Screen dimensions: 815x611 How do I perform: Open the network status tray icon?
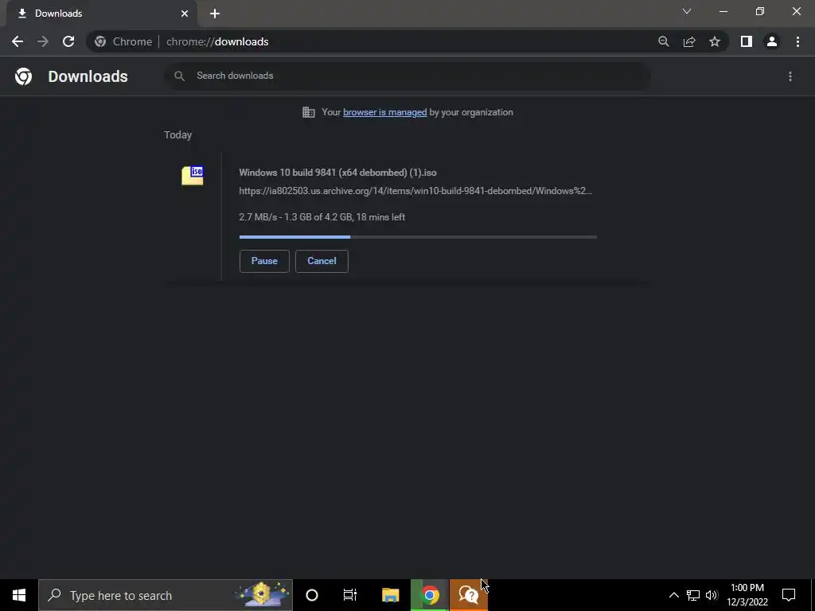(x=693, y=595)
